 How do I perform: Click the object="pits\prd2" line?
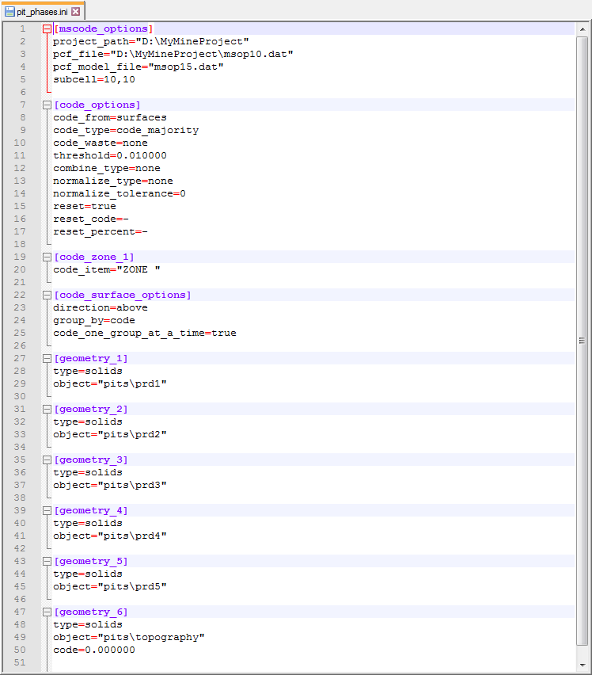click(110, 434)
